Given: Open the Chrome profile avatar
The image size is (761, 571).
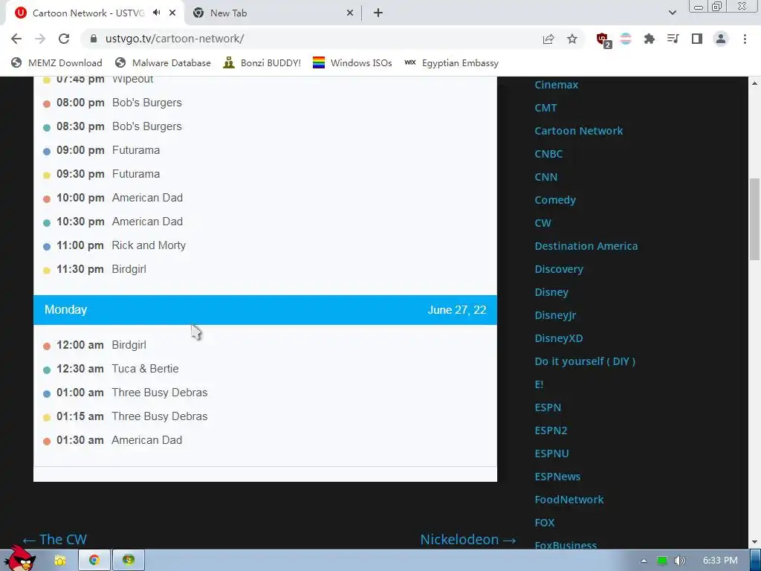Looking at the screenshot, I should pos(721,39).
